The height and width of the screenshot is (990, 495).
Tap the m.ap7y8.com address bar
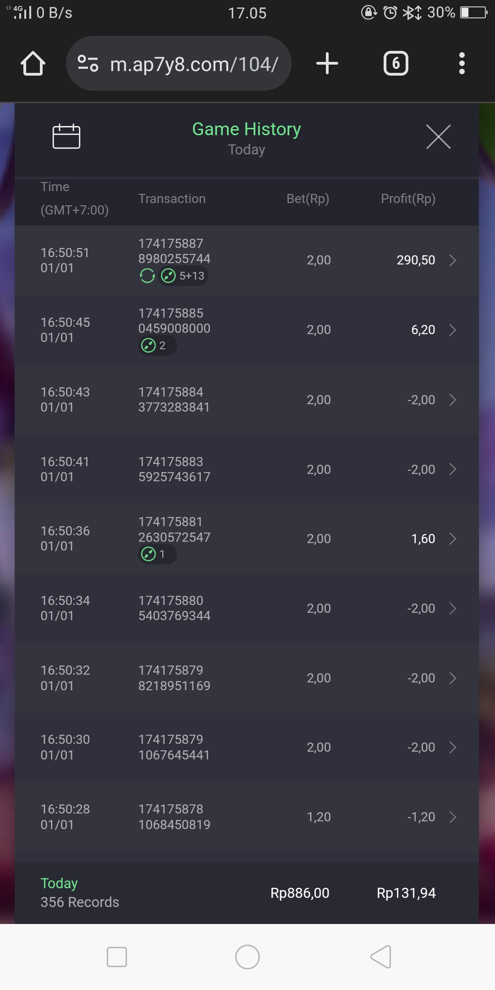194,64
